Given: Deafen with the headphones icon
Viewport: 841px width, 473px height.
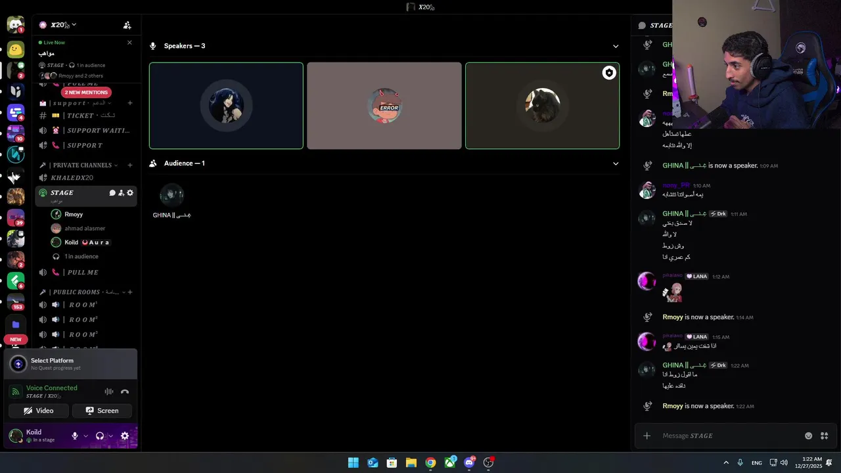Looking at the screenshot, I should (x=100, y=436).
